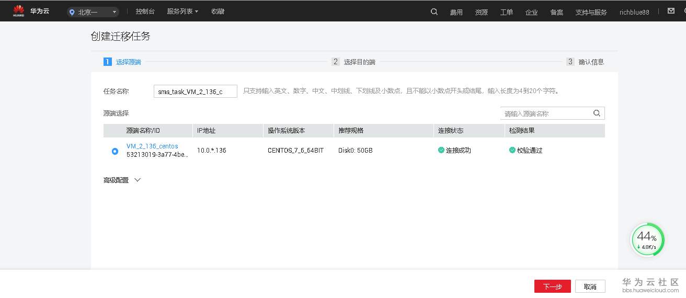This screenshot has width=686, height=298.
Task: Click the search magnifier in source name box
Action: tap(597, 113)
